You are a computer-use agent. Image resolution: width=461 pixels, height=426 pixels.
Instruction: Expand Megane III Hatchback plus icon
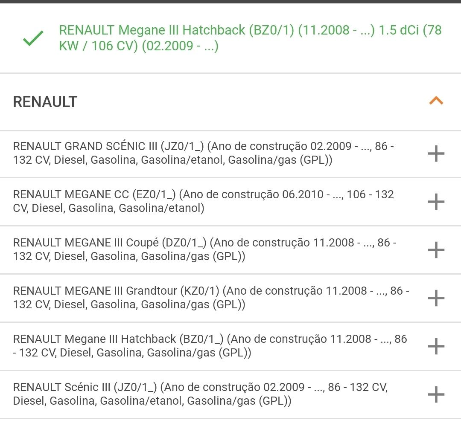pyautogui.click(x=436, y=346)
